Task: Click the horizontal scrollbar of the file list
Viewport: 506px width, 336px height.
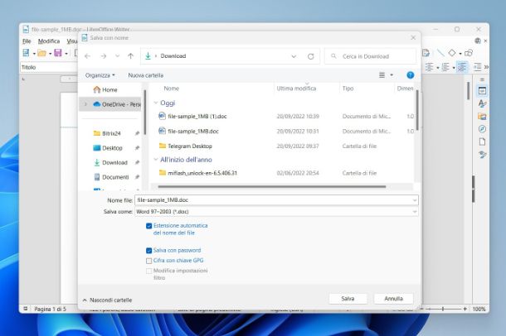Action: 272,186
